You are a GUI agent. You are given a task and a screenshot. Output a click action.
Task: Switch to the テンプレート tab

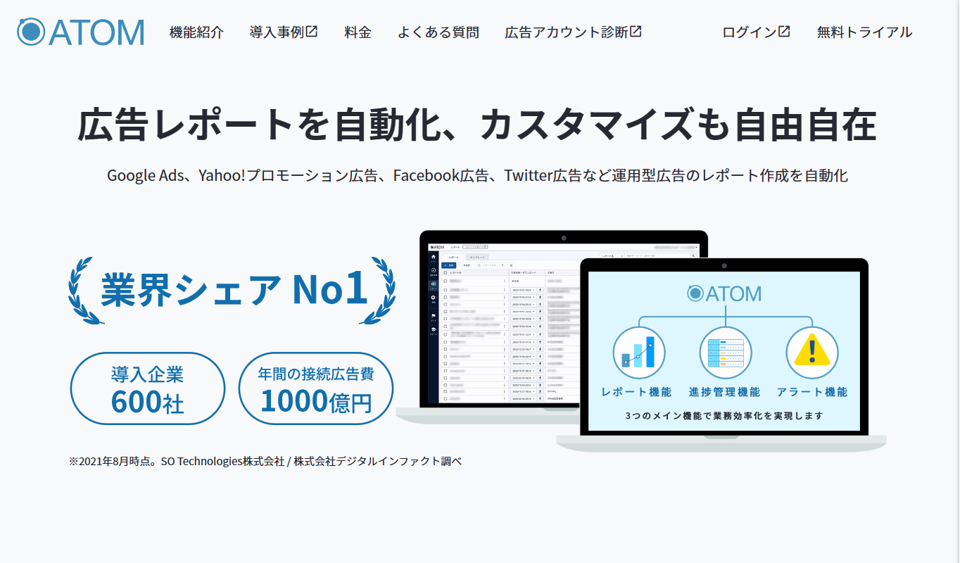tap(479, 257)
